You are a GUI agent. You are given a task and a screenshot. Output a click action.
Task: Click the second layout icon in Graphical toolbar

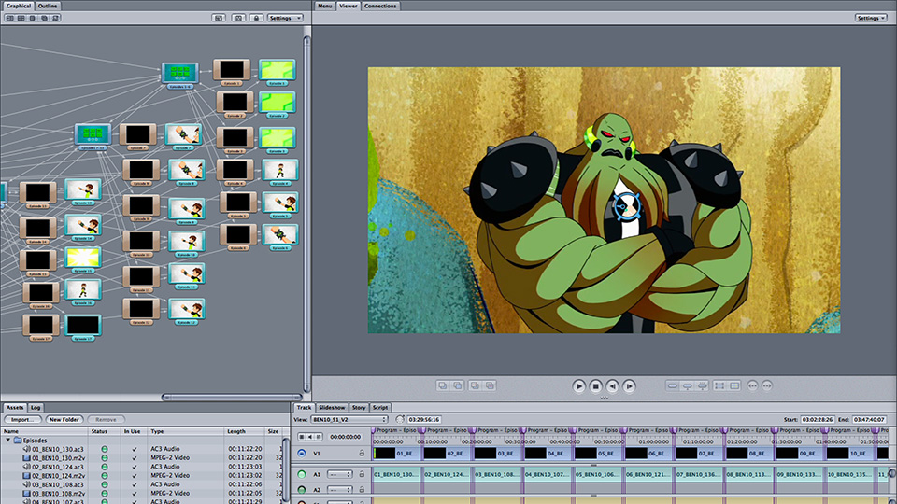click(21, 18)
